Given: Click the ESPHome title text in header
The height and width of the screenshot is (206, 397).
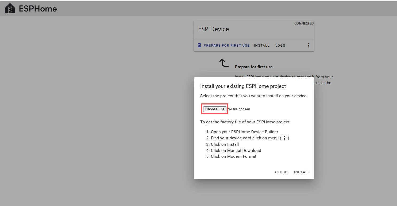Looking at the screenshot, I should click(38, 9).
